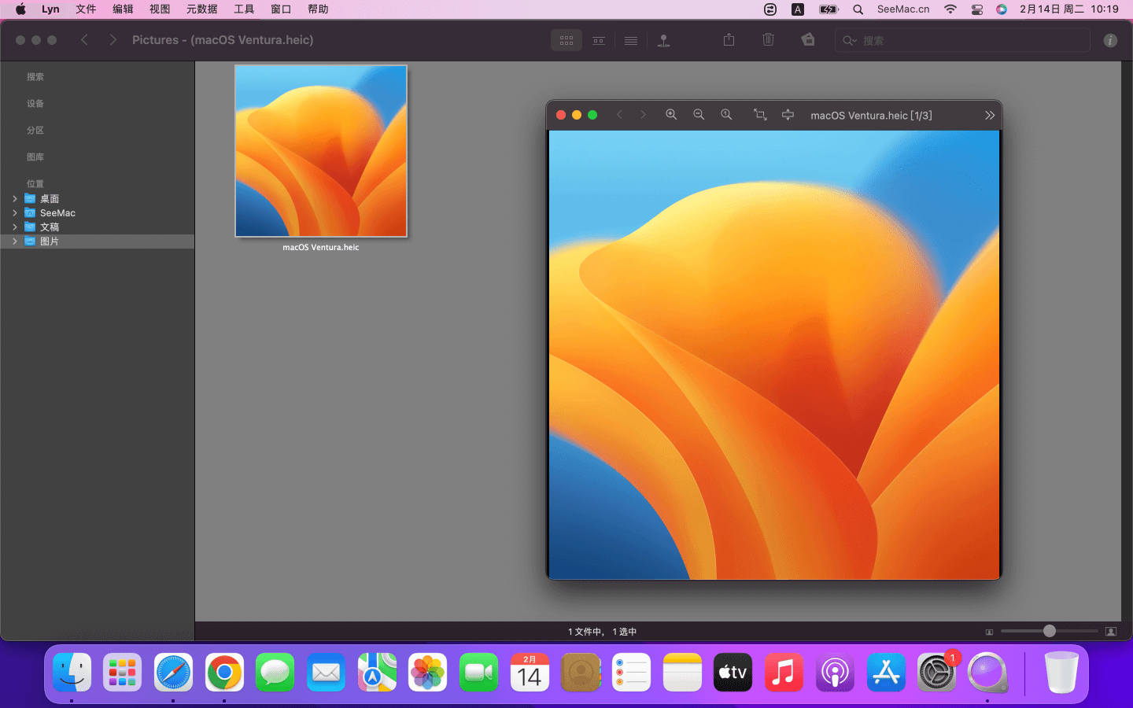The image size is (1133, 708).
Task: Adjust the thumbnail size slider
Action: click(1050, 631)
